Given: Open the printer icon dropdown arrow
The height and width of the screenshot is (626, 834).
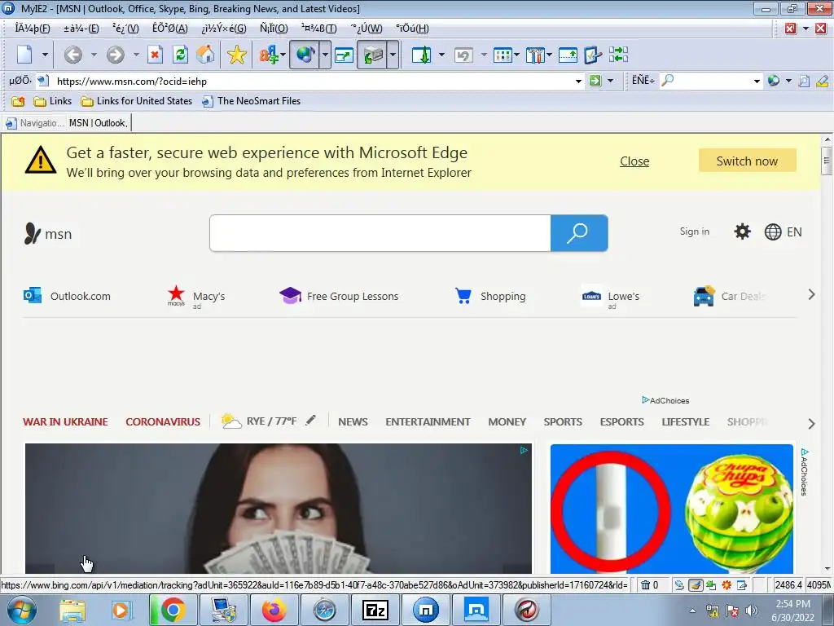Looking at the screenshot, I should 393,55.
